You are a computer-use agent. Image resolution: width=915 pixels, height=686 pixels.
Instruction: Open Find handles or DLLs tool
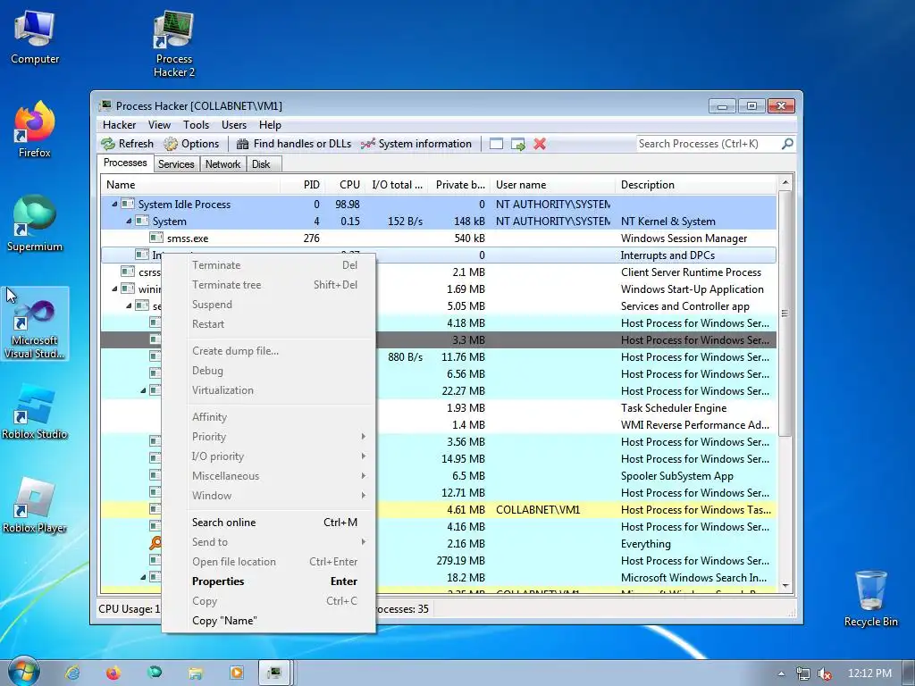[242, 144]
